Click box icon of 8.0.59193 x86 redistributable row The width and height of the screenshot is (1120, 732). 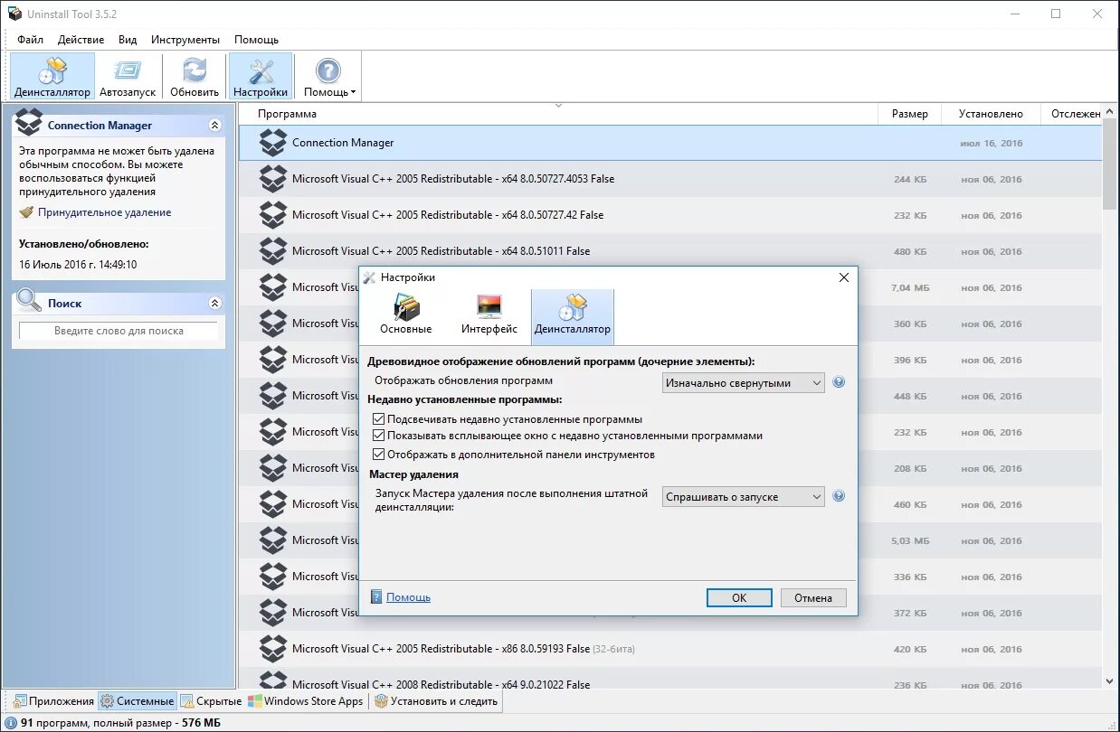pos(272,649)
